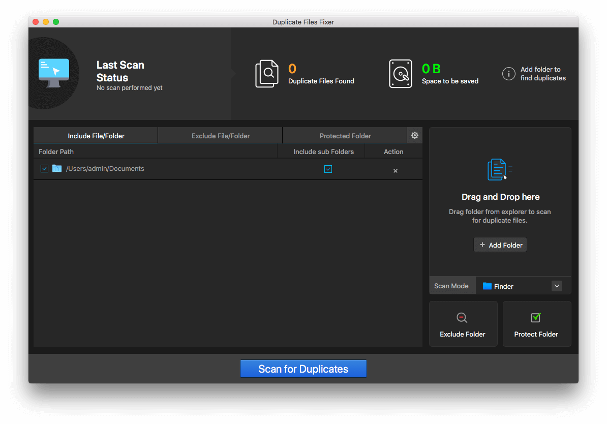This screenshot has height=424, width=607.
Task: Click the Exclude Folder magnifier icon
Action: pyautogui.click(x=462, y=318)
